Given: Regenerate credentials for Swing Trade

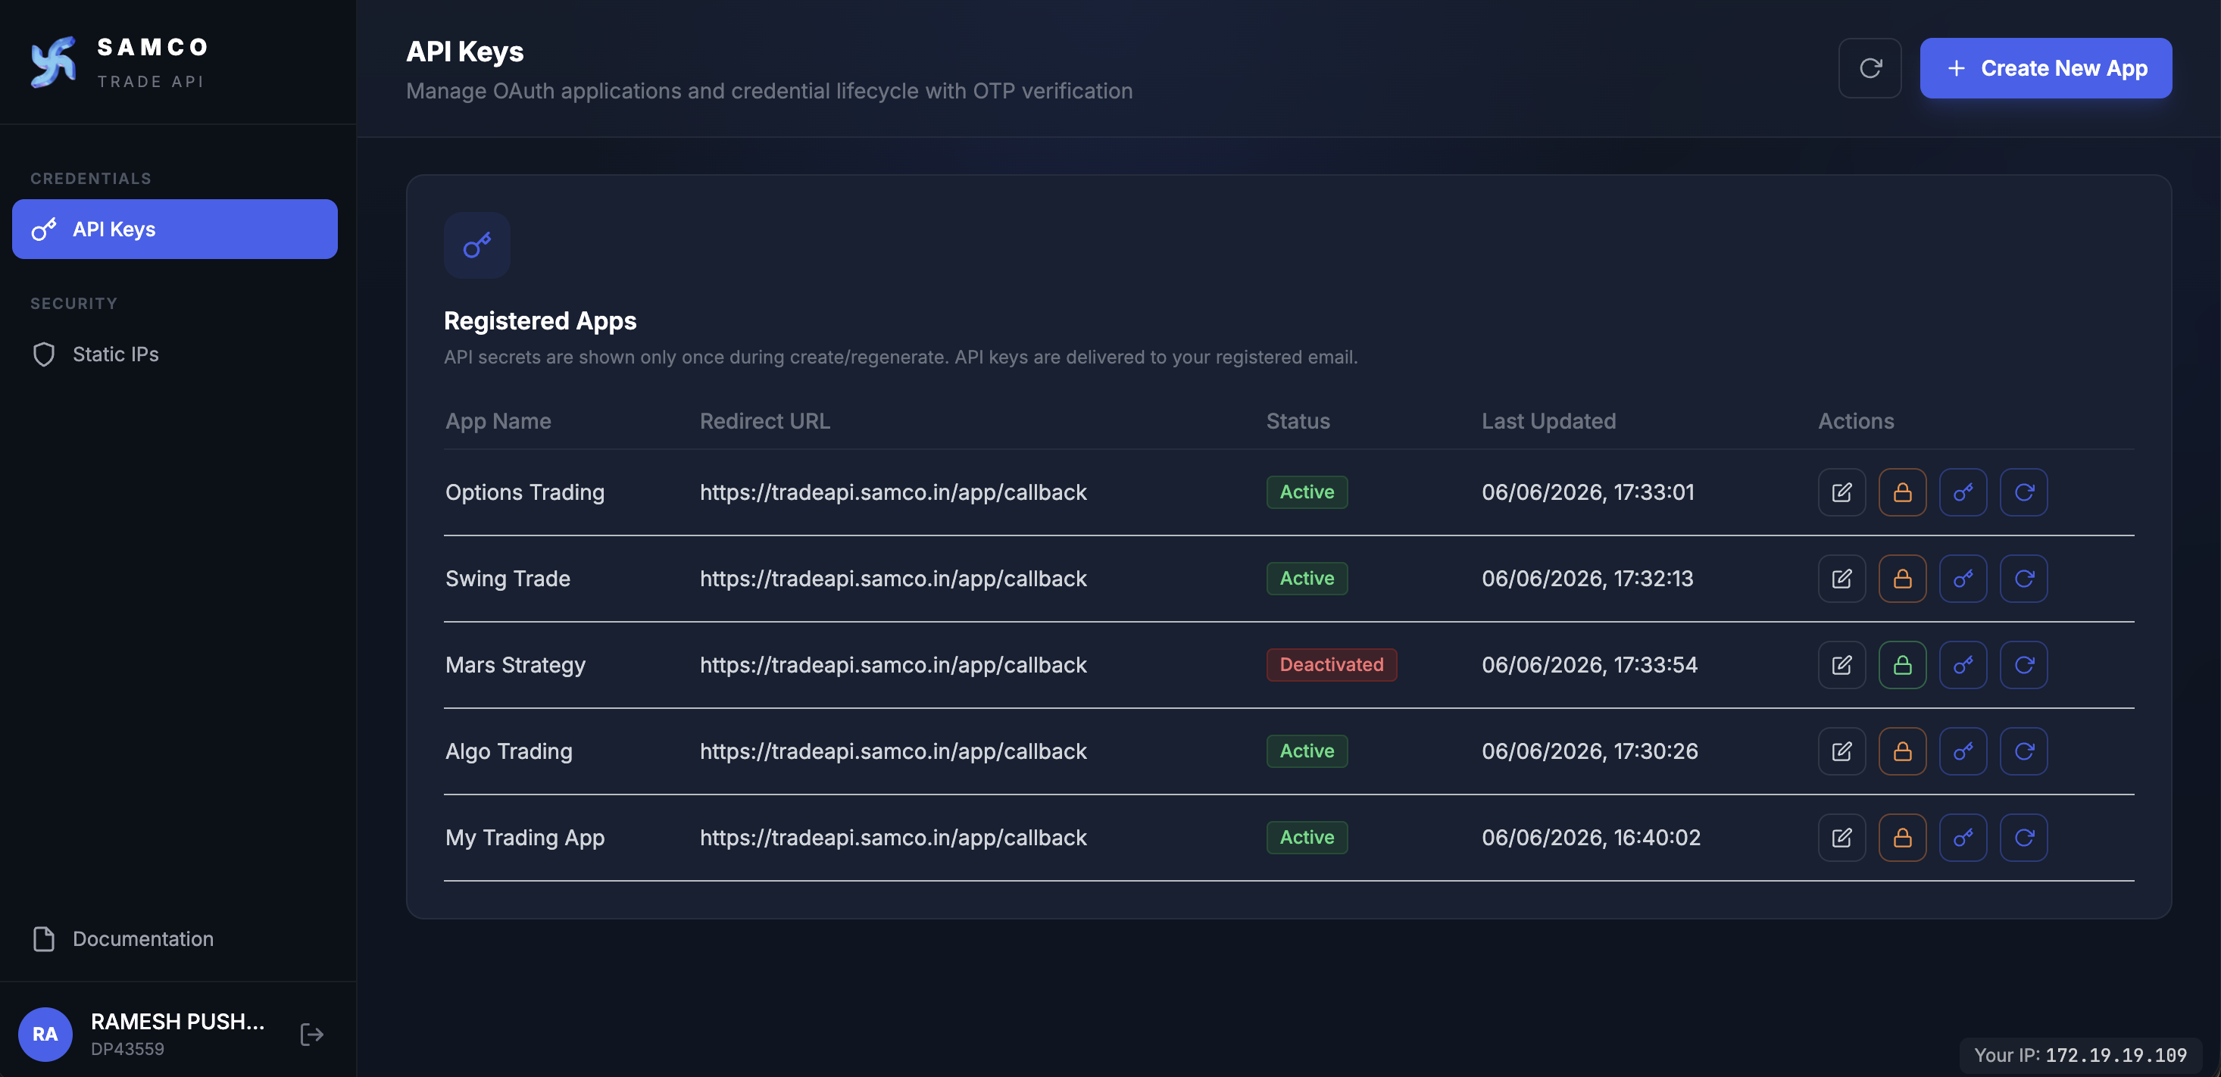Looking at the screenshot, I should point(2023,579).
